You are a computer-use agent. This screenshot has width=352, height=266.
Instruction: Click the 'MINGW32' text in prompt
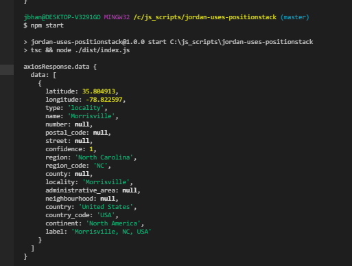tap(117, 17)
